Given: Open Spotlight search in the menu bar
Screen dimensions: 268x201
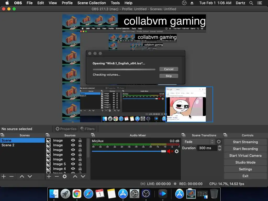Looking at the screenshot, I should point(251,3).
